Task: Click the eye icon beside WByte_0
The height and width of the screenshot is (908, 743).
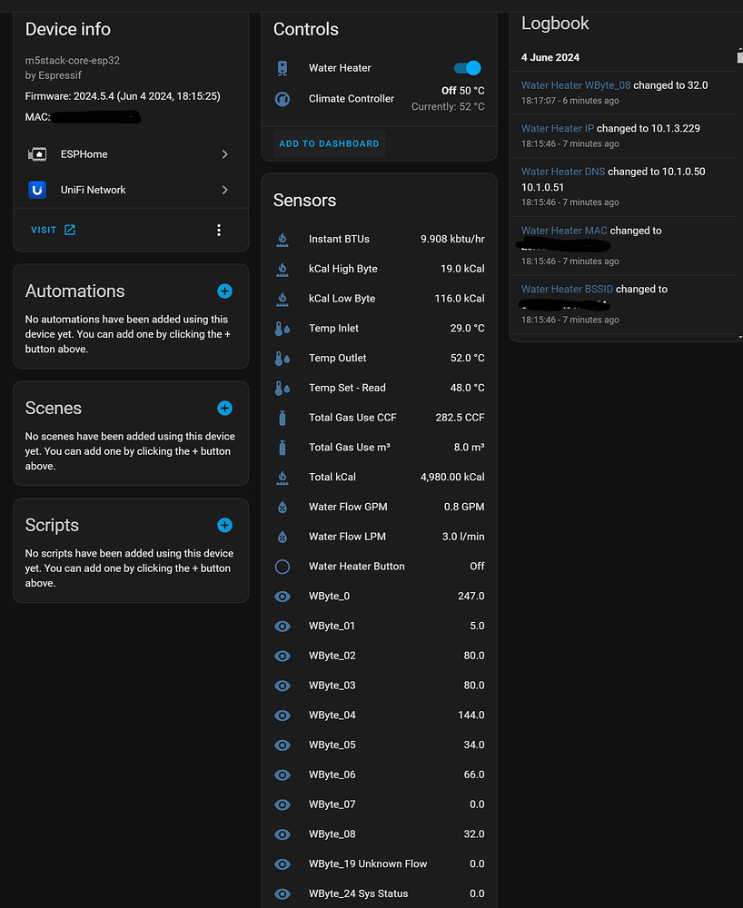Action: 282,596
